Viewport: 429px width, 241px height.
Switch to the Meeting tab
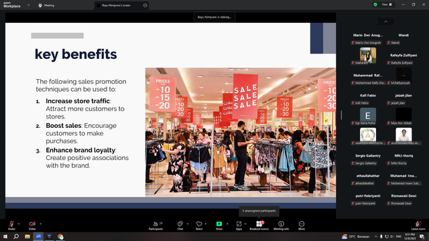pyautogui.click(x=46, y=5)
